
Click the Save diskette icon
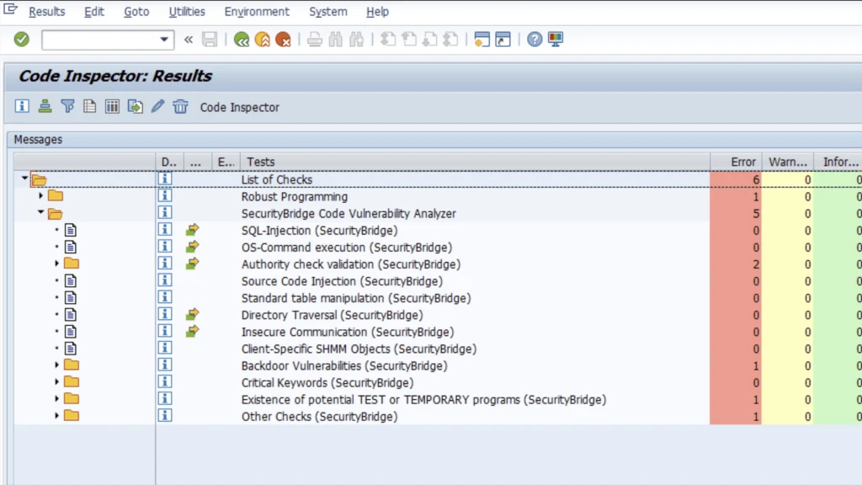tap(210, 39)
